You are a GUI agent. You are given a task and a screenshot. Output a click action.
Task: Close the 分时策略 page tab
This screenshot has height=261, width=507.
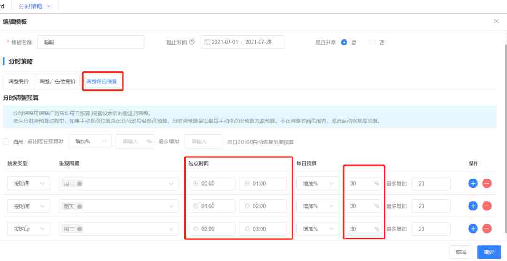point(48,6)
